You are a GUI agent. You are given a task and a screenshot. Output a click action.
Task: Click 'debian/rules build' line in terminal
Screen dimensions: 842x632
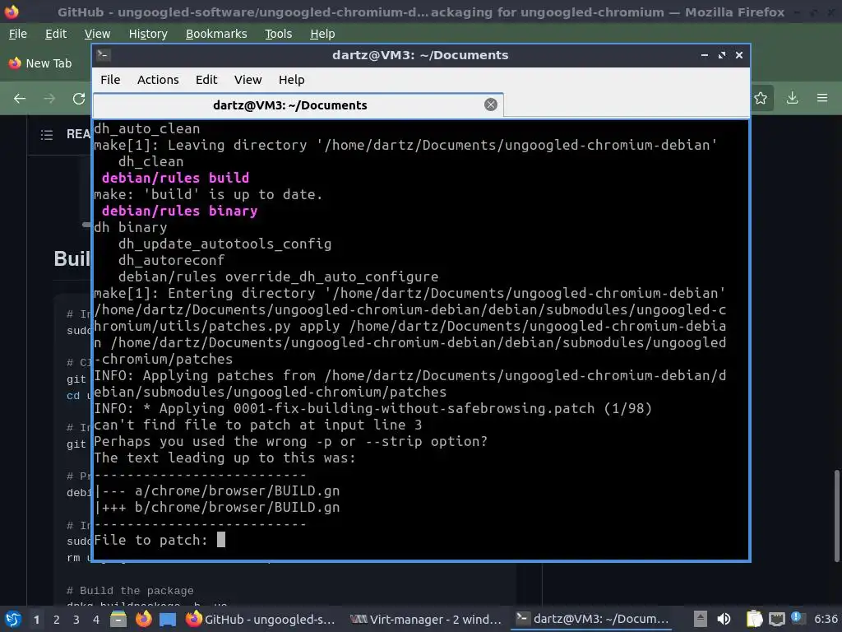[175, 178]
